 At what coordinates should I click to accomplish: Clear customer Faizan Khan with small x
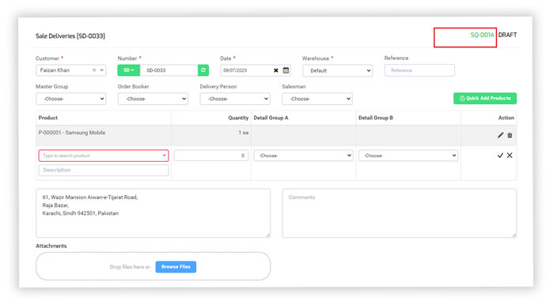click(94, 70)
